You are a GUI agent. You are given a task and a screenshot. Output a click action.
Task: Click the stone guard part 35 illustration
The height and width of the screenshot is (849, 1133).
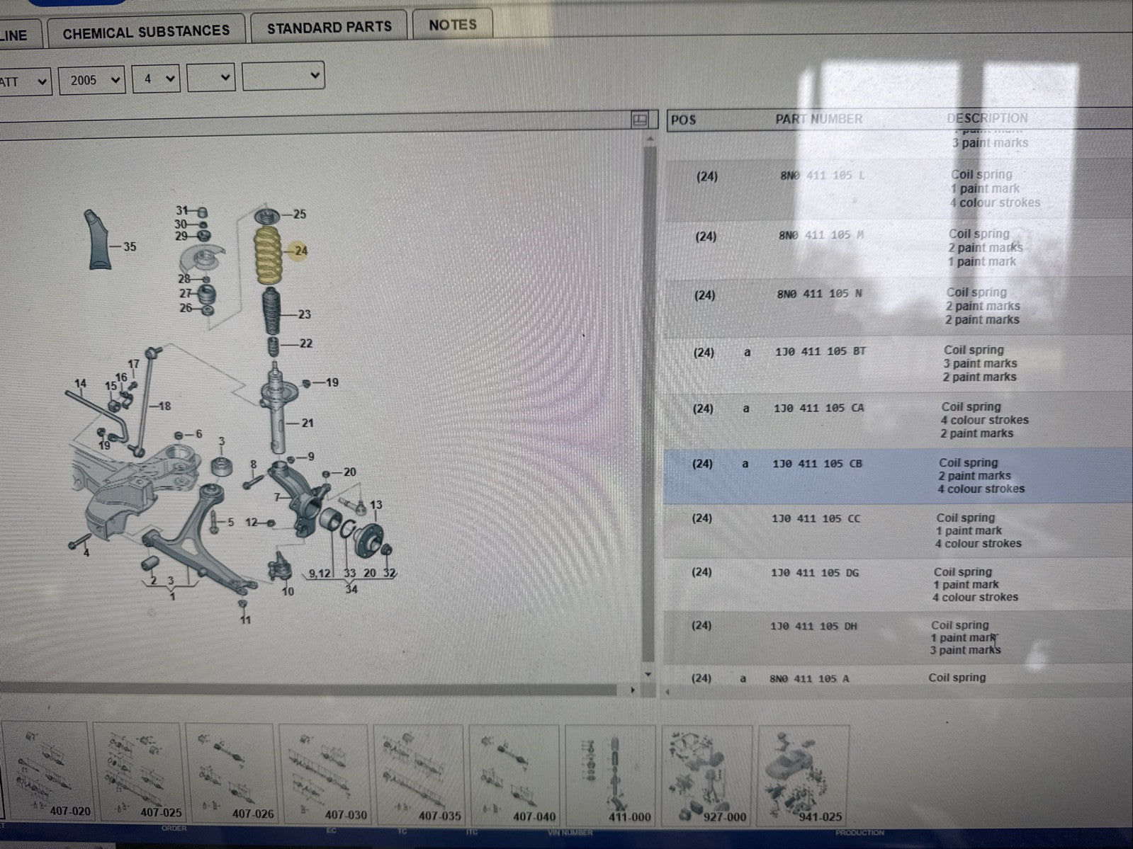tap(99, 239)
